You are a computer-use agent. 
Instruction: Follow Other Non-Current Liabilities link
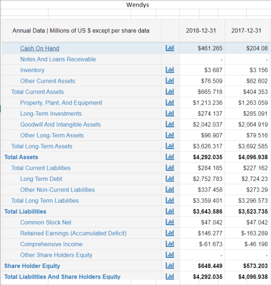[x=58, y=190]
